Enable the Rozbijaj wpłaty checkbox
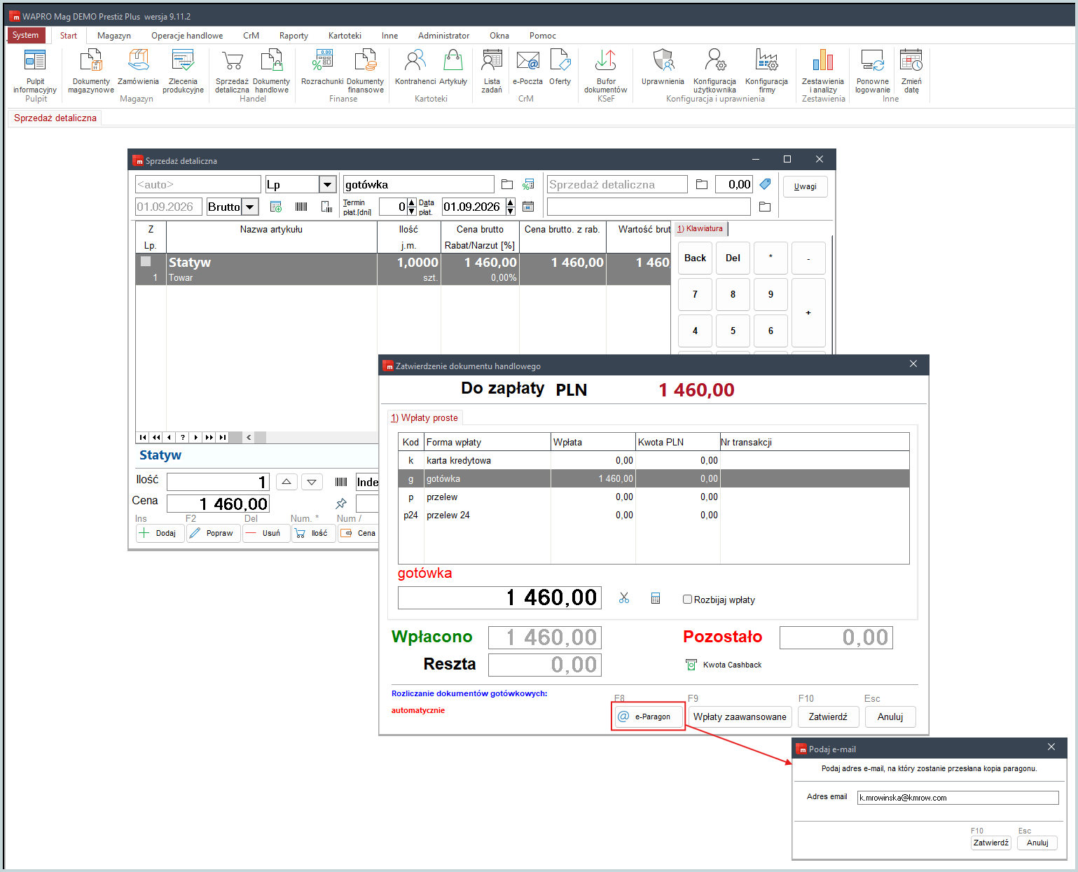This screenshot has width=1078, height=872. tap(687, 600)
